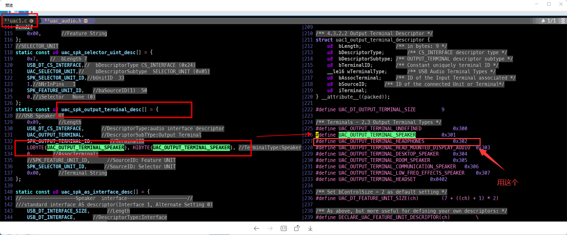This screenshot has height=235, width=567.
Task: Show the image at 1:1 actual size
Action: [283, 229]
